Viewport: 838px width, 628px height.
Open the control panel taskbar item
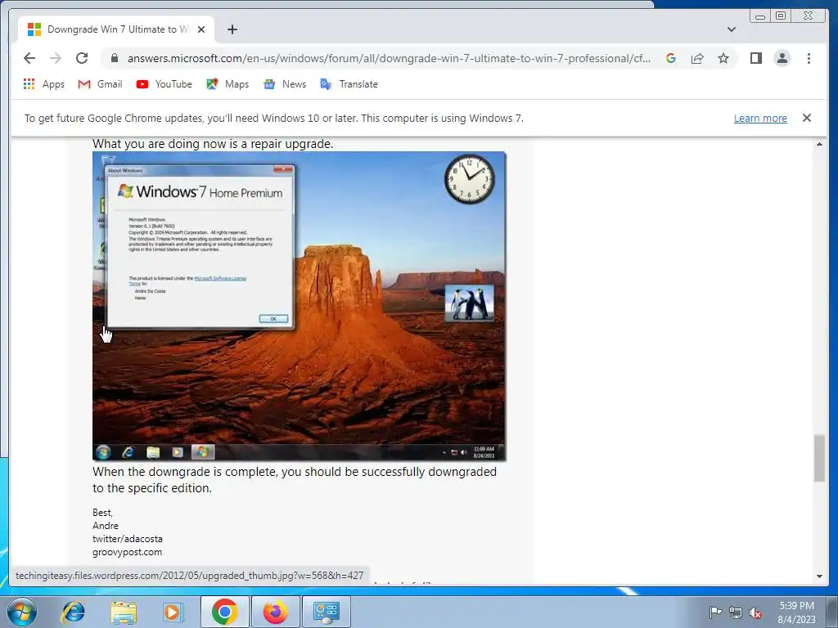tap(327, 612)
